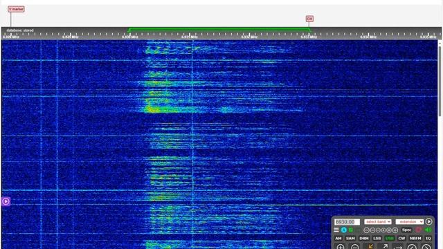
Task: Click the right-pointing horizontal arrow icon
Action: tap(399, 248)
